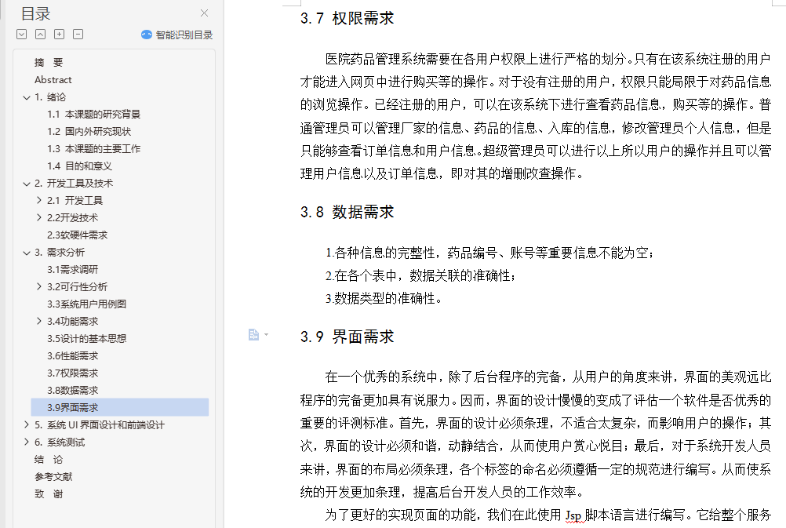Click the minus icon to demote heading level
786x528 pixels.
[x=78, y=34]
